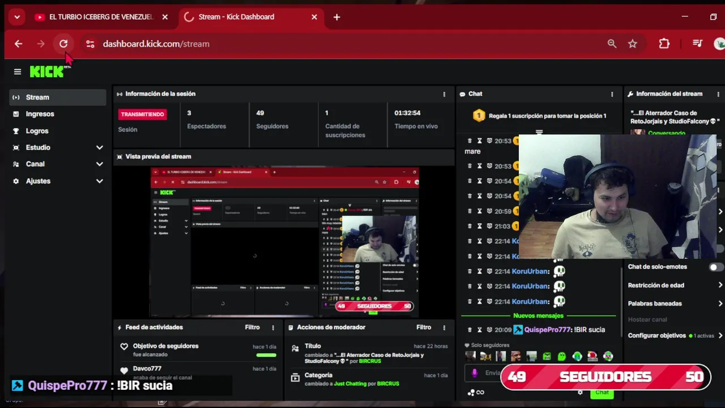Open Feed de actividades three-dot menu
This screenshot has height=408, width=725.
(273, 328)
